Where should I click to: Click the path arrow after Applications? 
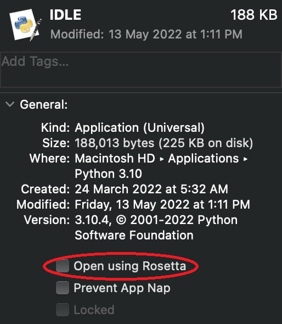245,159
